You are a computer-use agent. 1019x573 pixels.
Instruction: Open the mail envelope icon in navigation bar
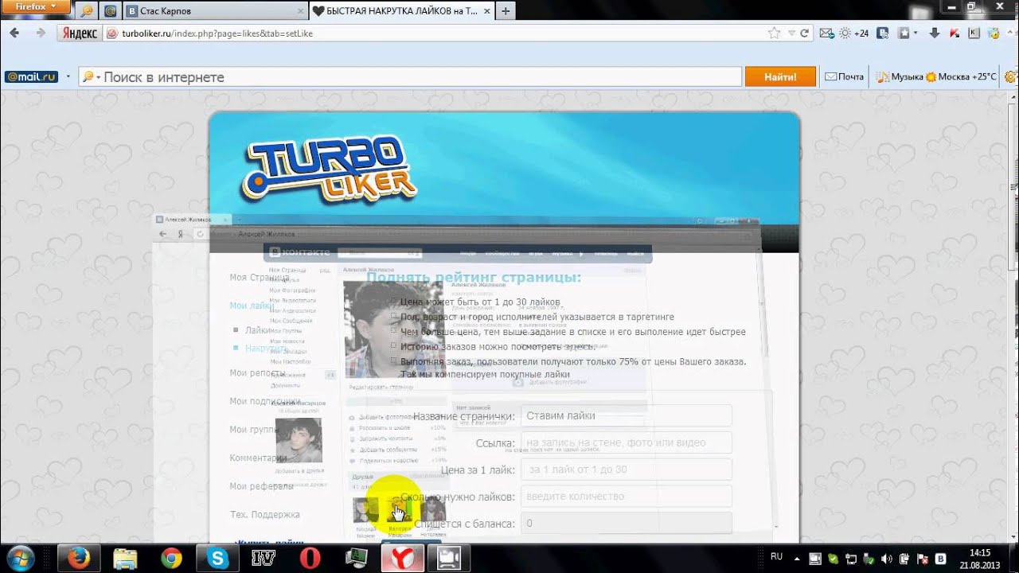826,33
